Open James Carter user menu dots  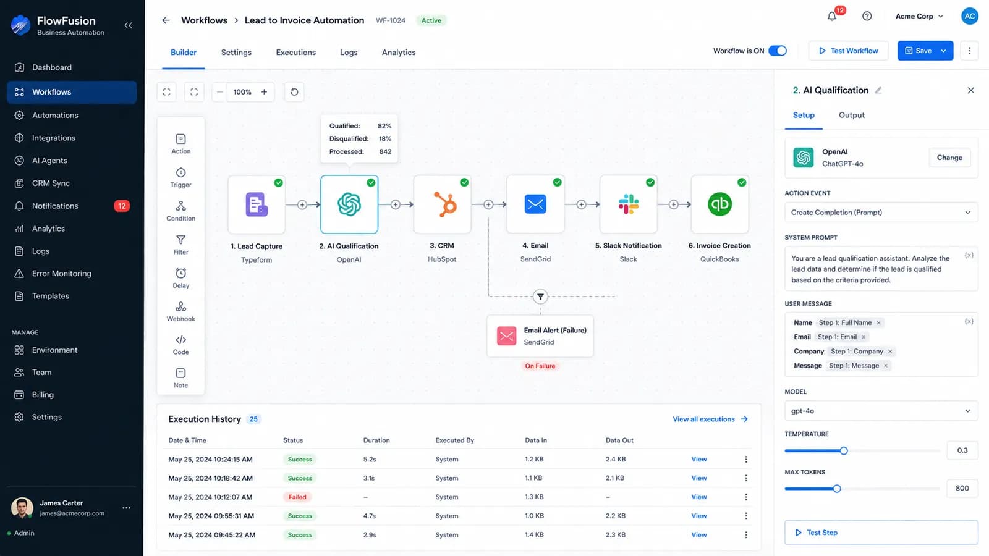pyautogui.click(x=127, y=508)
